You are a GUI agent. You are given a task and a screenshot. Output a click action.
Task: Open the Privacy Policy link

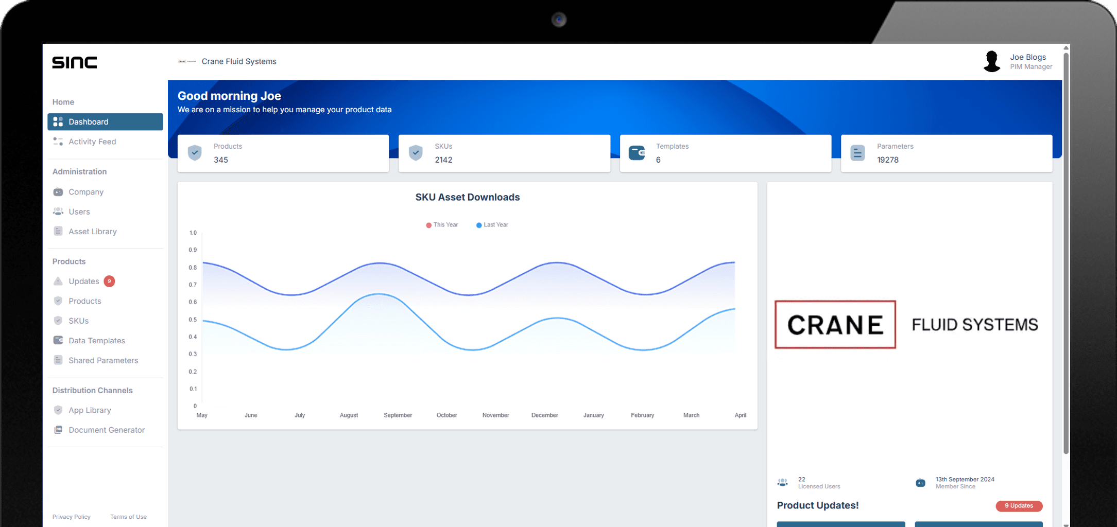point(71,517)
